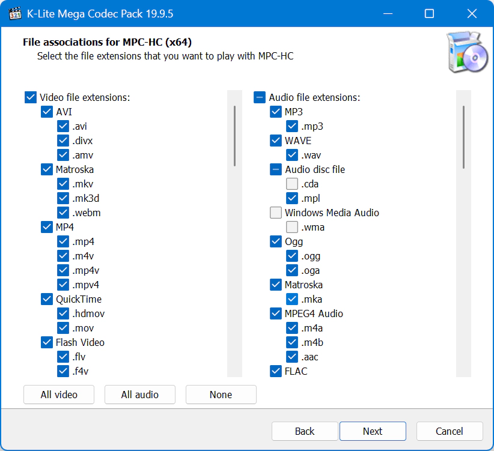Click the 'QuickTime' label text
Image resolution: width=494 pixels, height=451 pixels.
[x=79, y=299]
